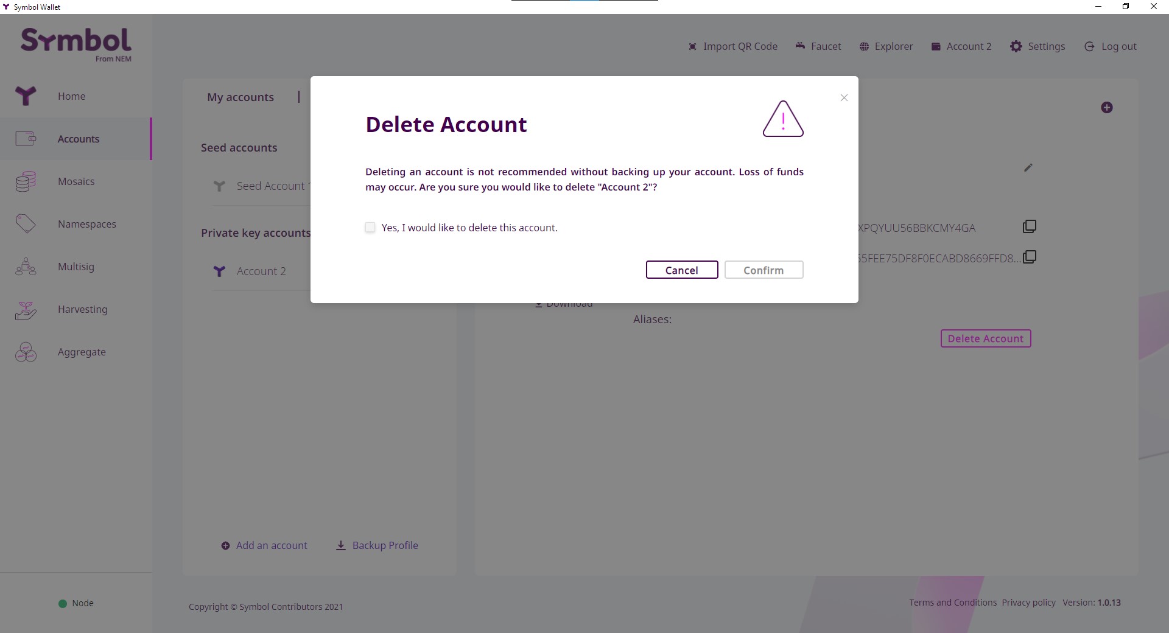Click the Harvesting plant icon
Screen dimensions: 1169x633
tap(26, 310)
